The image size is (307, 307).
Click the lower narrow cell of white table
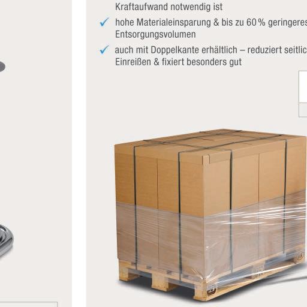[x=303, y=110]
